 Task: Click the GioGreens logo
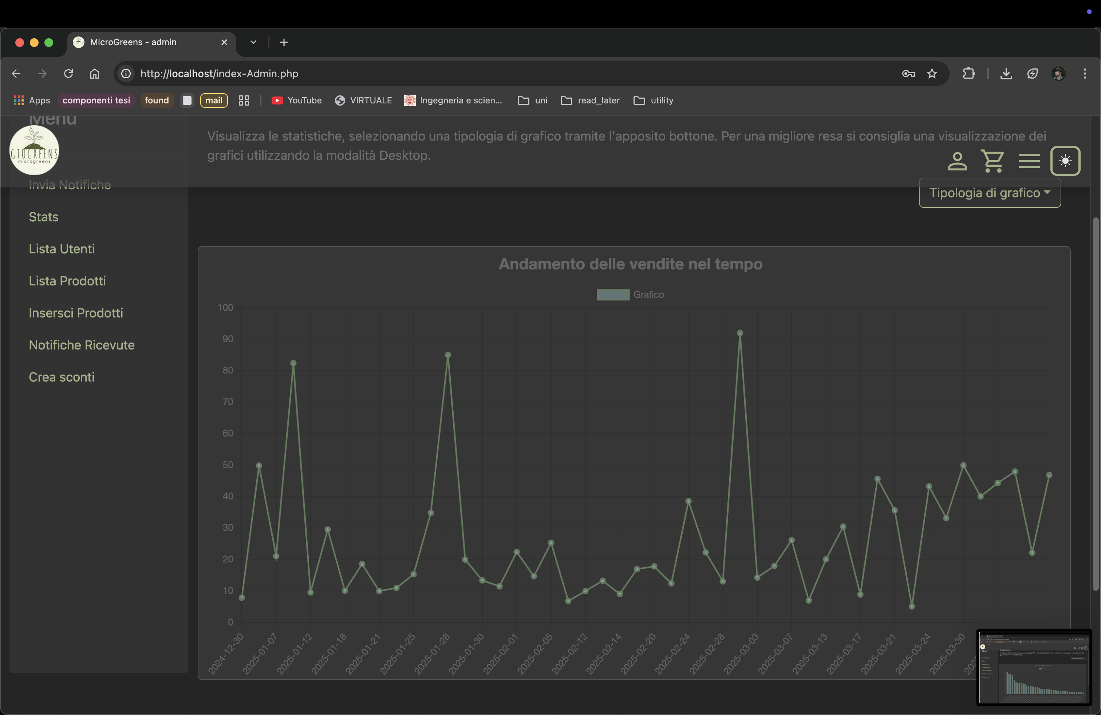tap(34, 150)
